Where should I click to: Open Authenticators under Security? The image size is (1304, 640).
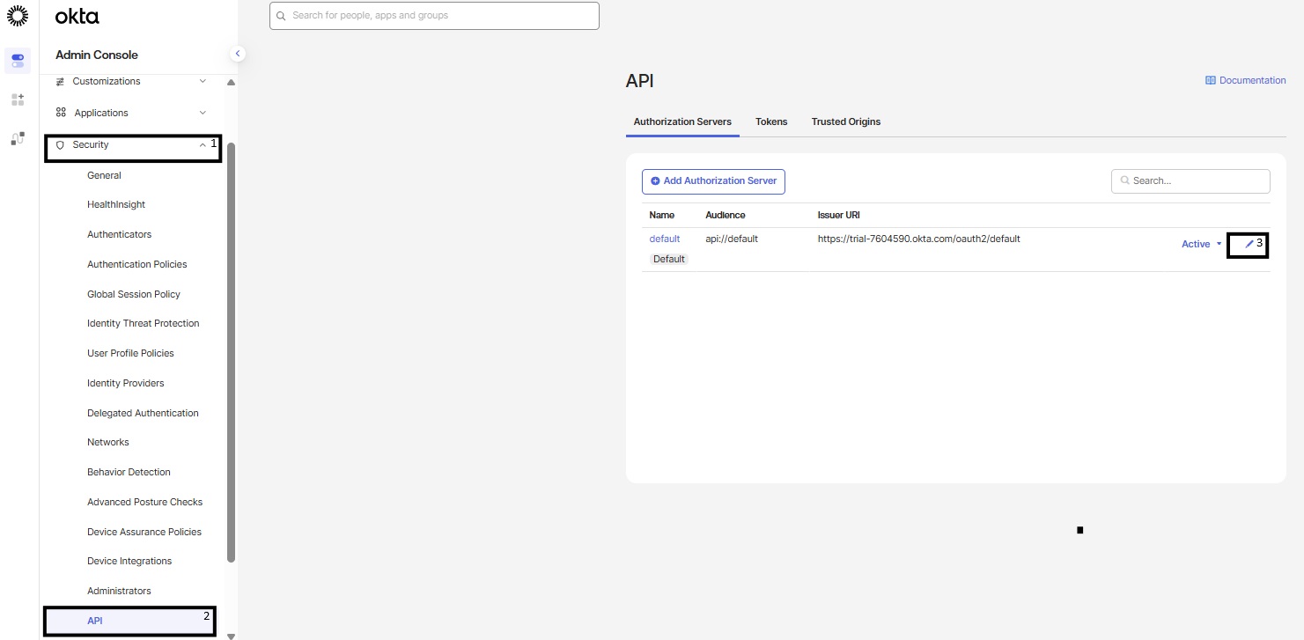(x=119, y=234)
